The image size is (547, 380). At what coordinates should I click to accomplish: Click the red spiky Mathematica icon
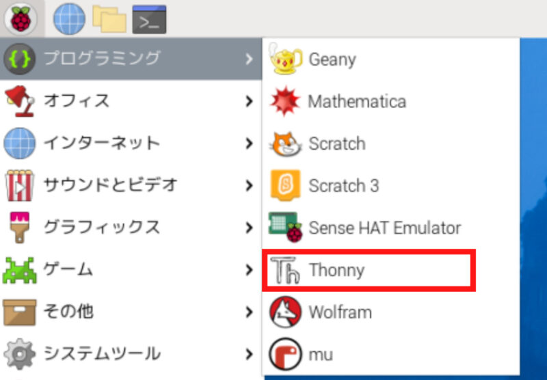[285, 101]
